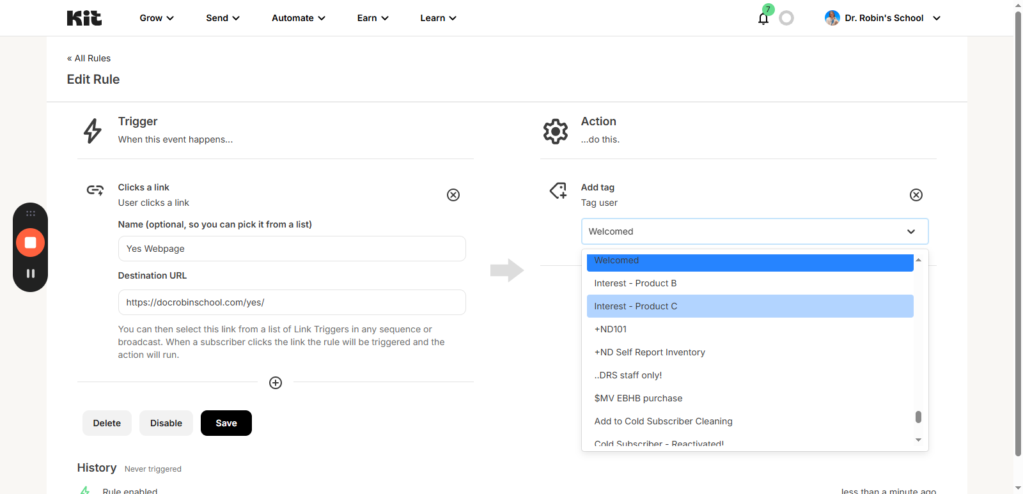Viewport: 1023px width, 494px height.
Task: Open the notifications bell
Action: point(763,19)
